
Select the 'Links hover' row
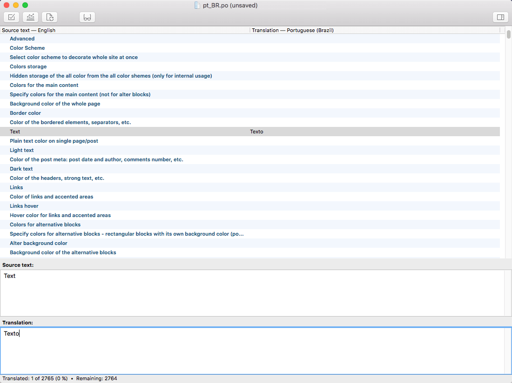(x=24, y=206)
